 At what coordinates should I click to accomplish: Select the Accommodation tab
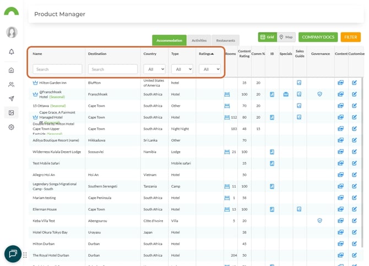[x=169, y=40]
